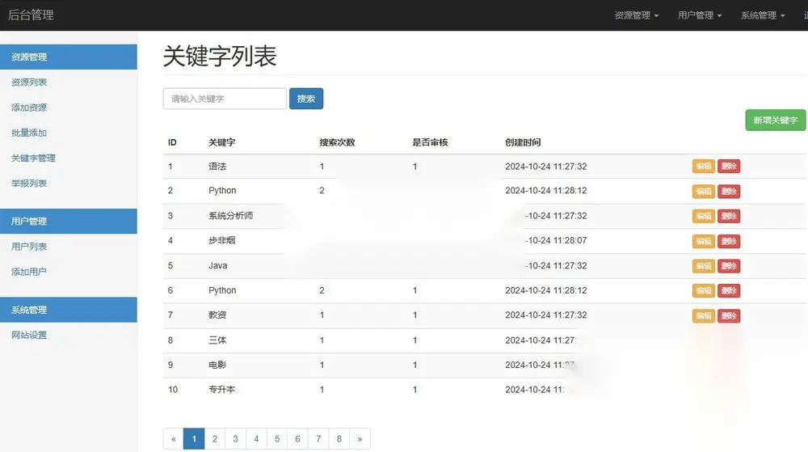808x452 pixels.
Task: Go to page 7 in pagination
Action: [318, 438]
